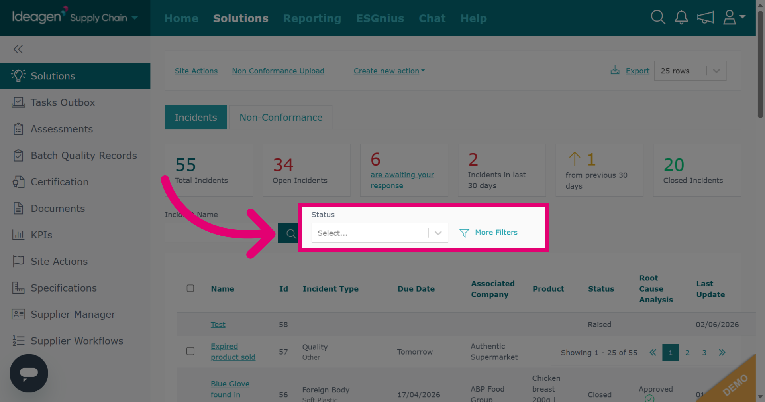Screen dimensions: 765x402
Task: Expand the 25 rows dropdown
Action: 690,71
